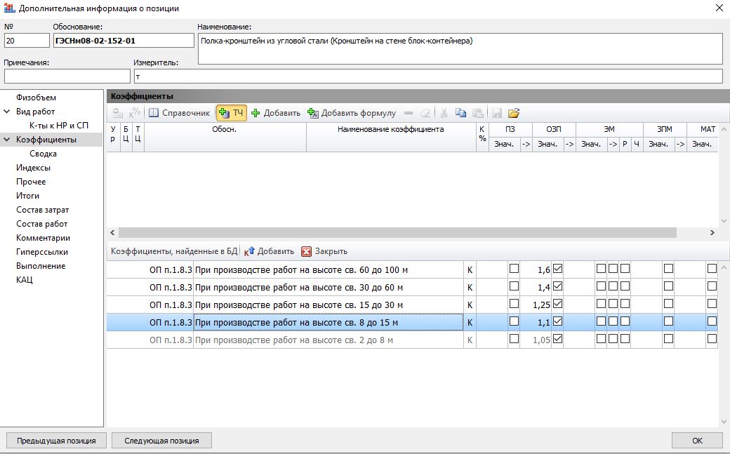This screenshot has height=454, width=730.
Task: Toggle the ТЧ toolbar button
Action: point(231,113)
